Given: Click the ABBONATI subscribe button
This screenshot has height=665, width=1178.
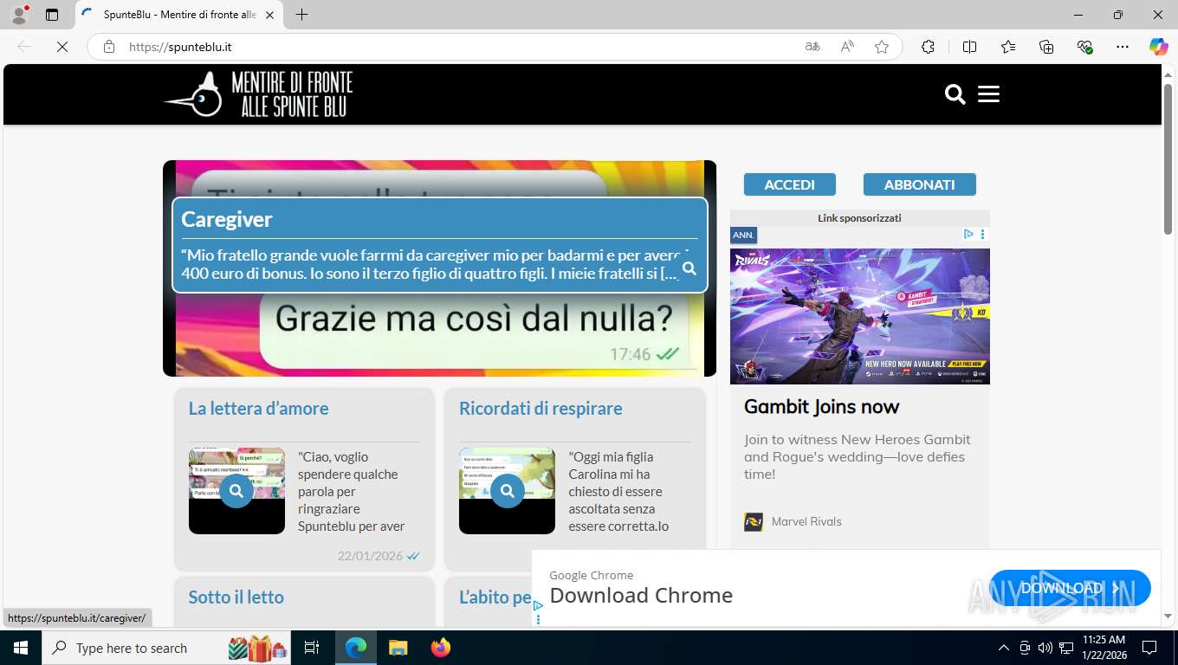Looking at the screenshot, I should point(920,184).
